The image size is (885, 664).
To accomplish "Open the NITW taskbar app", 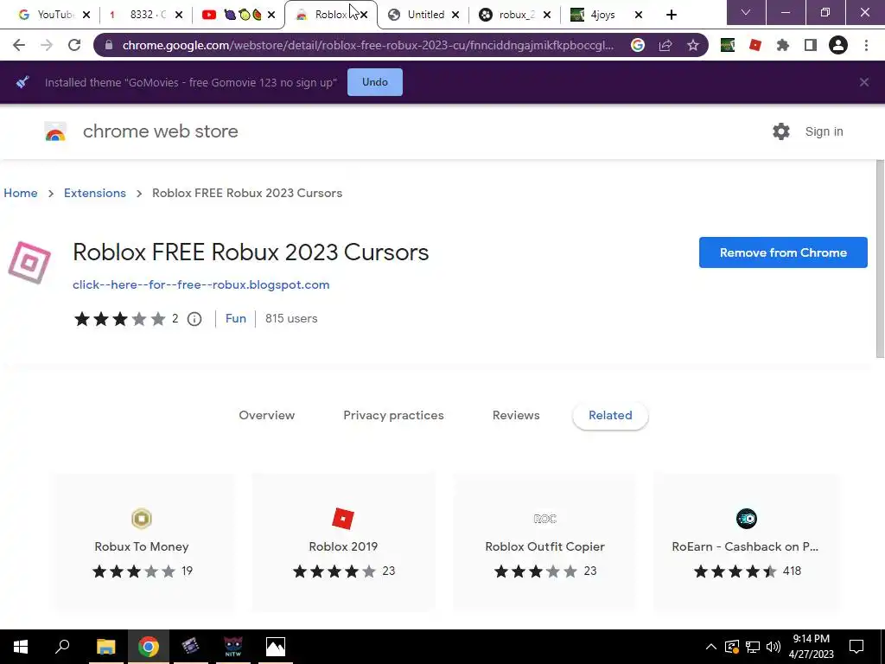I will coord(233,647).
